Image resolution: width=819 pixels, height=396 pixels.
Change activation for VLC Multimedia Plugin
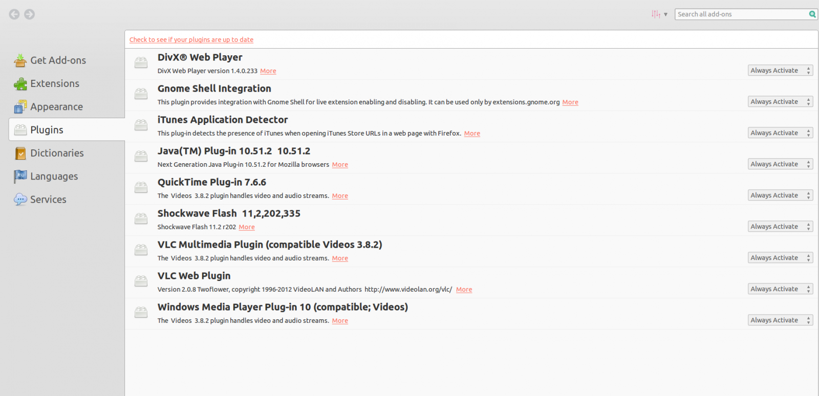pos(780,258)
